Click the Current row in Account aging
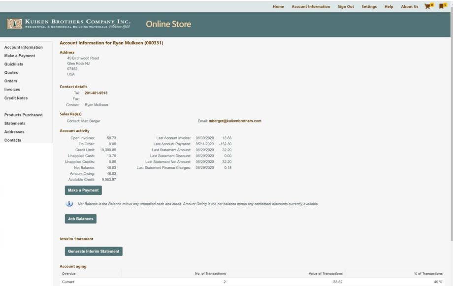The width and height of the screenshot is (453, 286). point(252,282)
